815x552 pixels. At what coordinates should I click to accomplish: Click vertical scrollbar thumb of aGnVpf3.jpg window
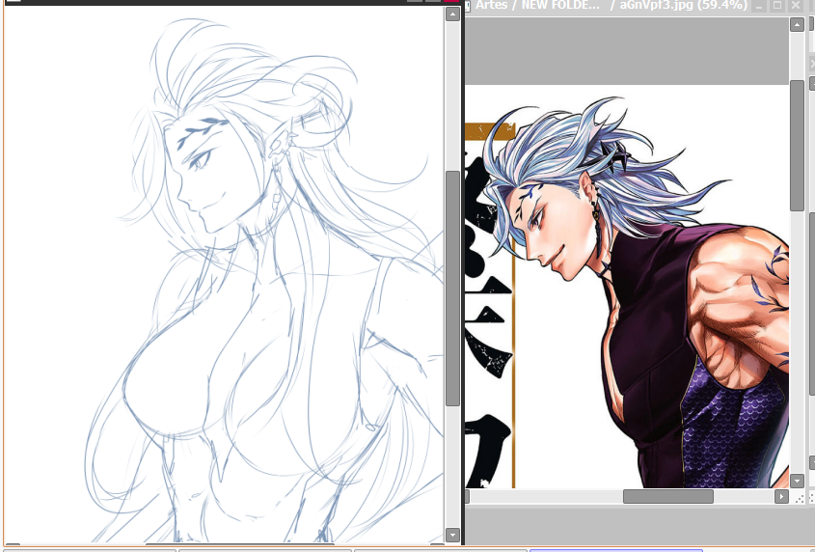797,146
